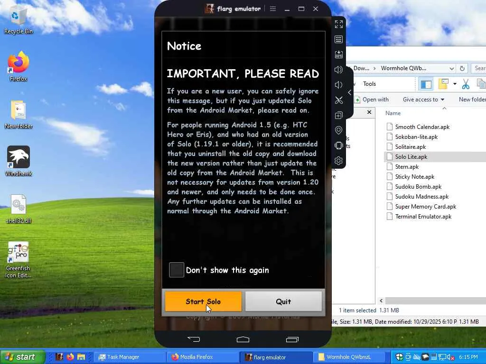This screenshot has height=364, width=486.
Task: Tap the Android back navigation button
Action: click(194, 339)
